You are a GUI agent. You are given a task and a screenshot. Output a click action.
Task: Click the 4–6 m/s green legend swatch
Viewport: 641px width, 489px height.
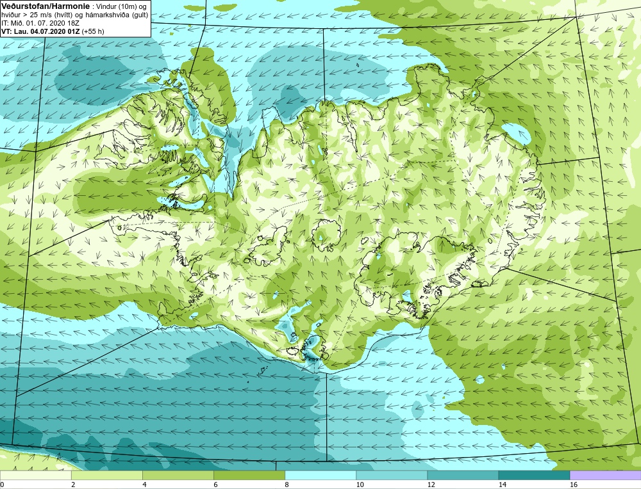click(x=178, y=476)
